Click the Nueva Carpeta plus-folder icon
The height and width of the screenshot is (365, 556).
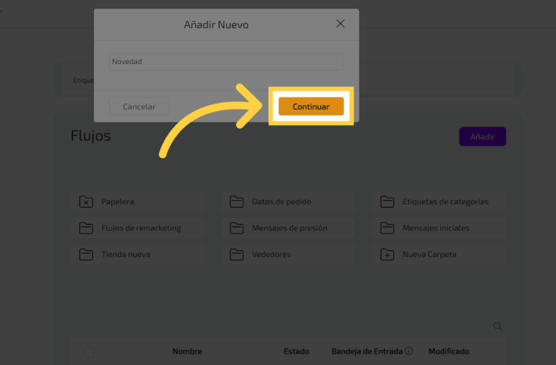pyautogui.click(x=387, y=254)
